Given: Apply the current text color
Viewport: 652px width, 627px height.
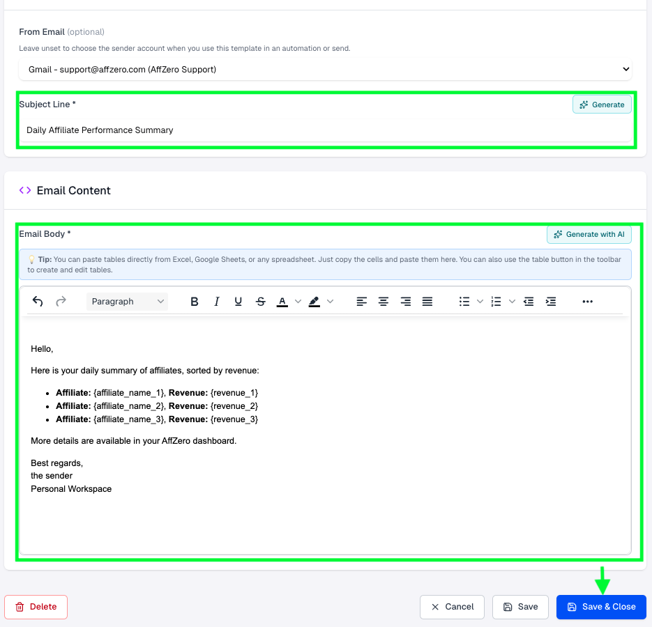Looking at the screenshot, I should (x=282, y=301).
